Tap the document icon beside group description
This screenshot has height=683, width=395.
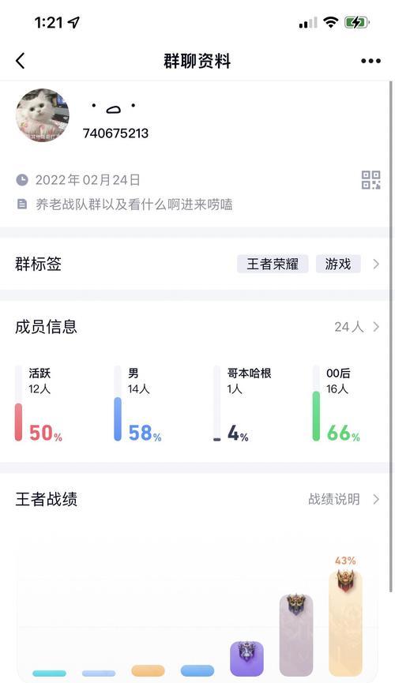pos(22,204)
